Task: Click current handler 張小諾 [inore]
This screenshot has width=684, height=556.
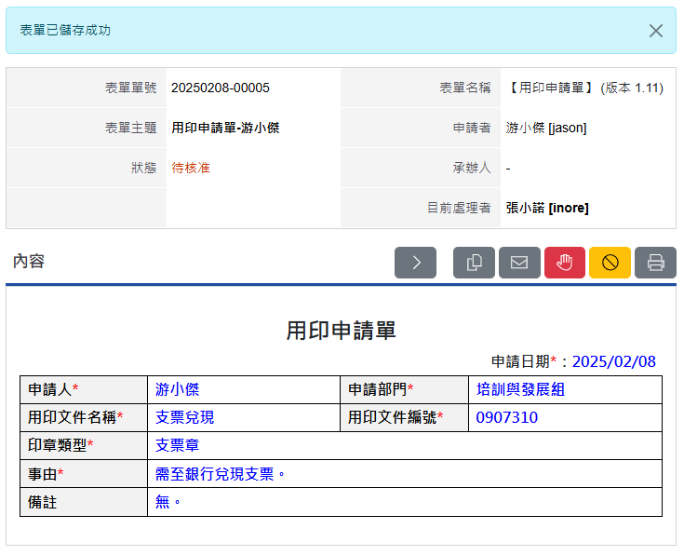Action: point(547,208)
